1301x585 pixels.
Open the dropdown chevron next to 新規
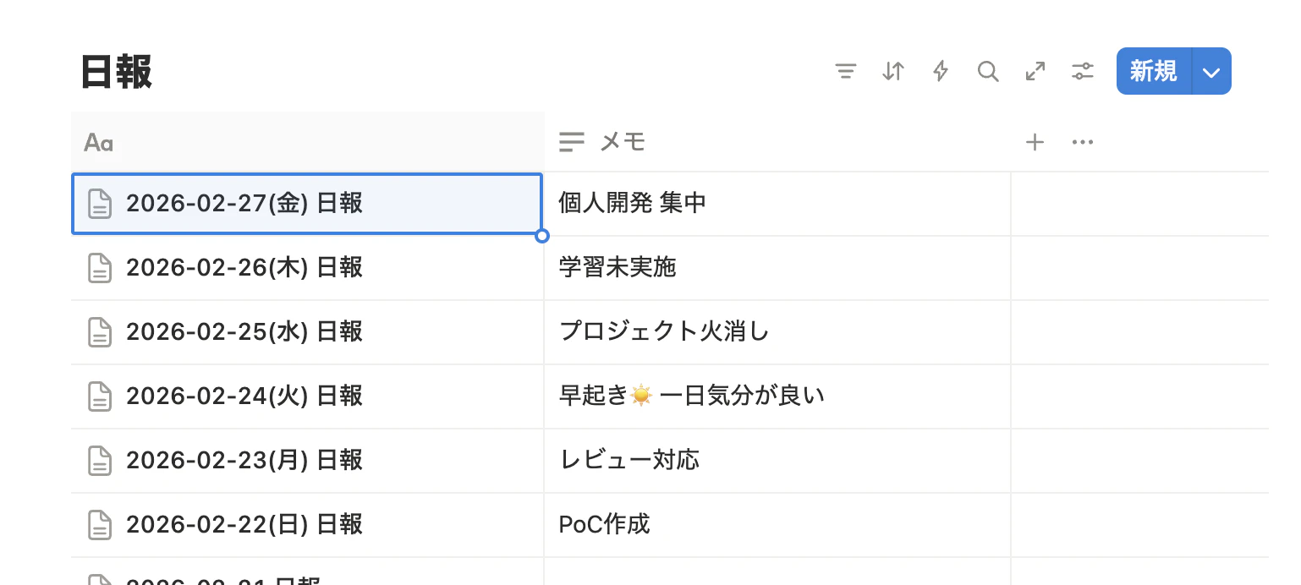pos(1210,71)
